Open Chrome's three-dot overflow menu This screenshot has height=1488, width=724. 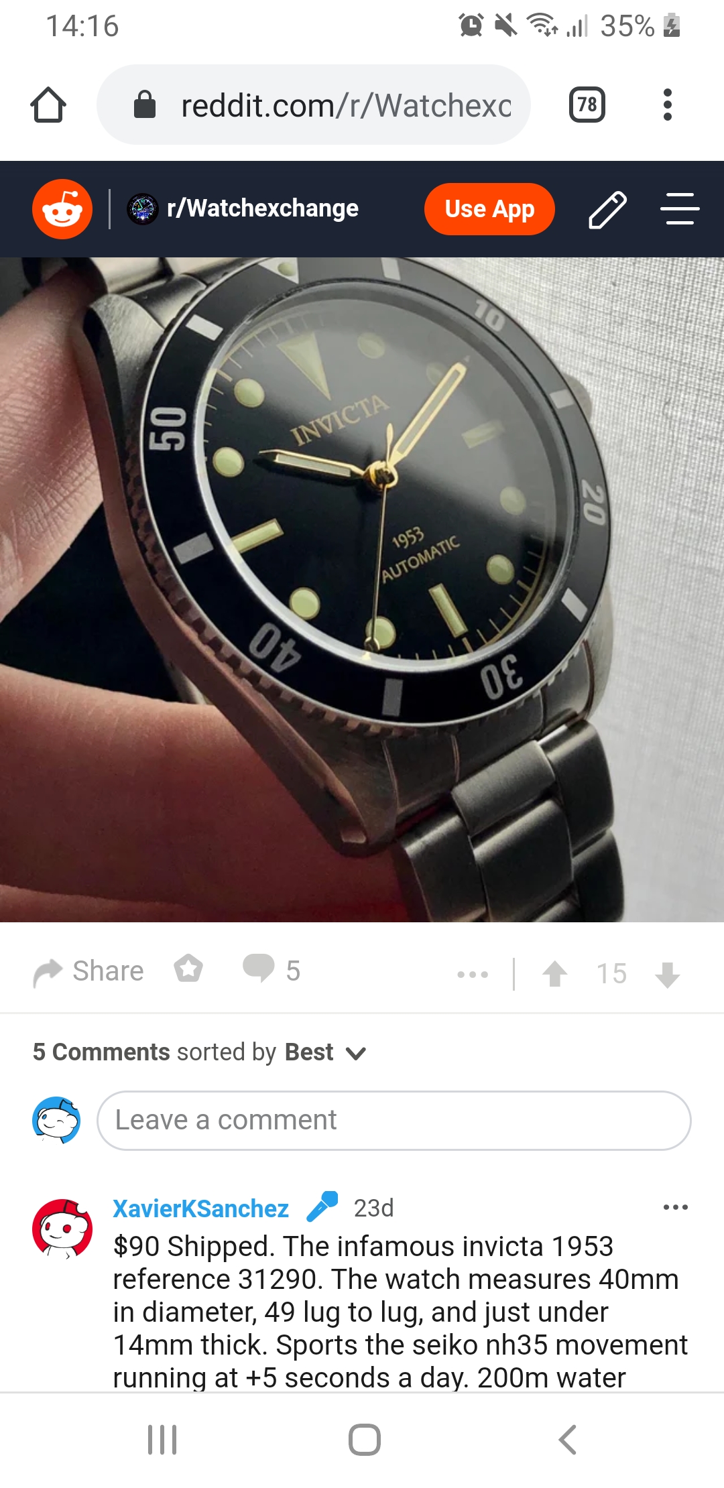(x=667, y=105)
